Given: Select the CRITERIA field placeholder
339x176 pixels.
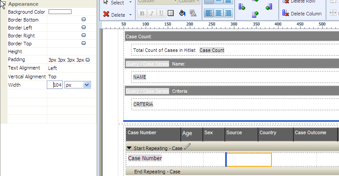Looking at the screenshot, I should 143,104.
